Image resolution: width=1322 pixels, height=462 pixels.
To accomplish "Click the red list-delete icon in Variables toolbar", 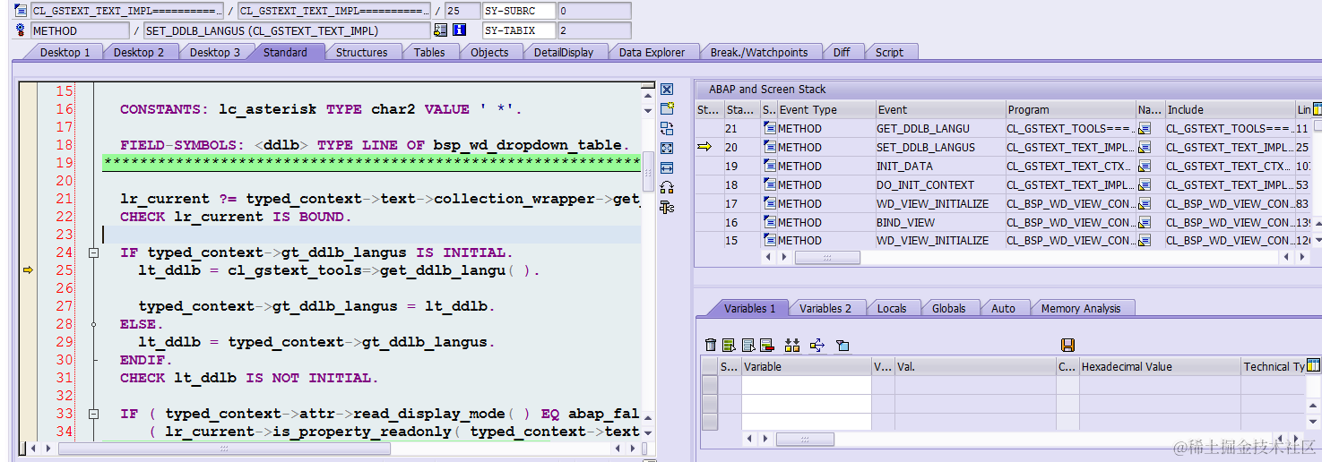I will pyautogui.click(x=766, y=345).
